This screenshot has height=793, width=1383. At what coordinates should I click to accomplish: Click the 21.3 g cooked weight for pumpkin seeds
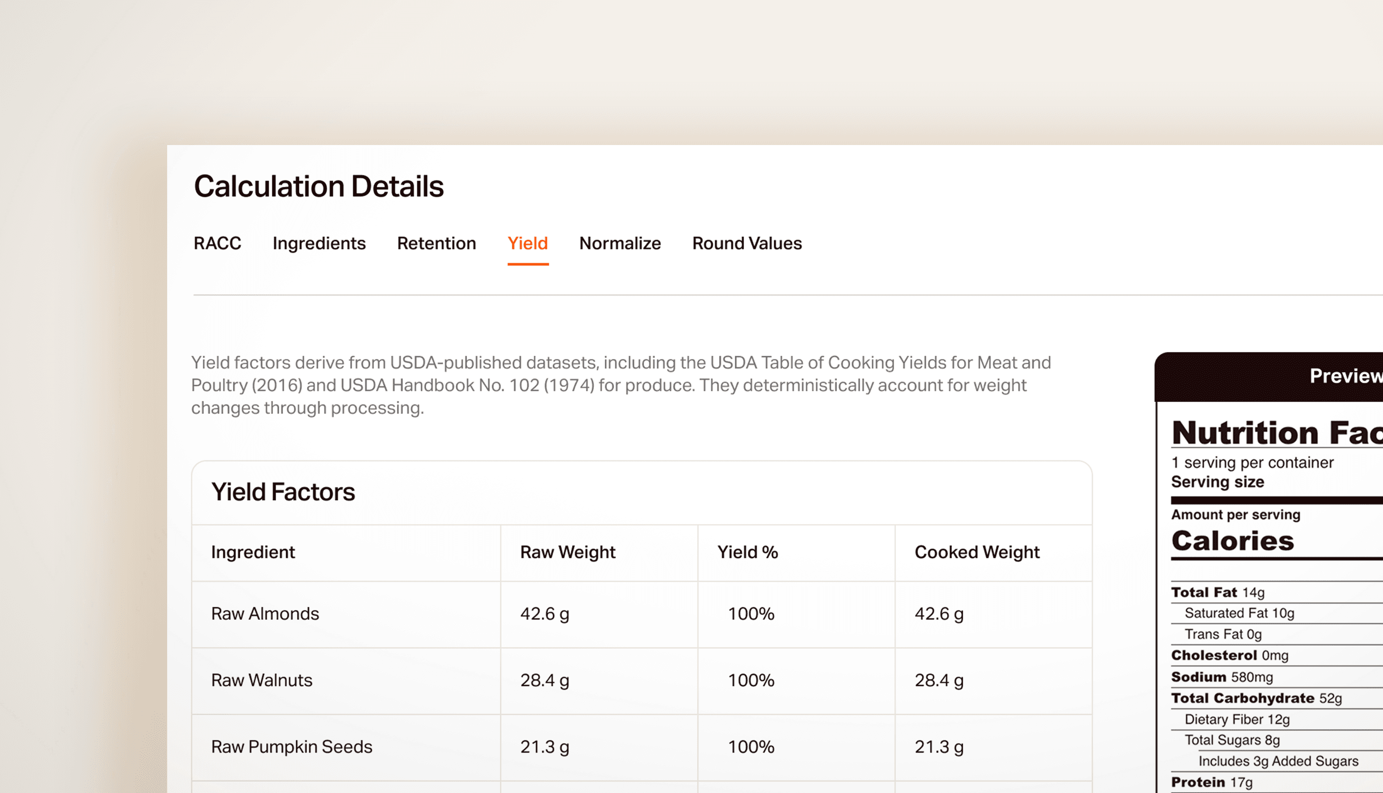point(938,747)
